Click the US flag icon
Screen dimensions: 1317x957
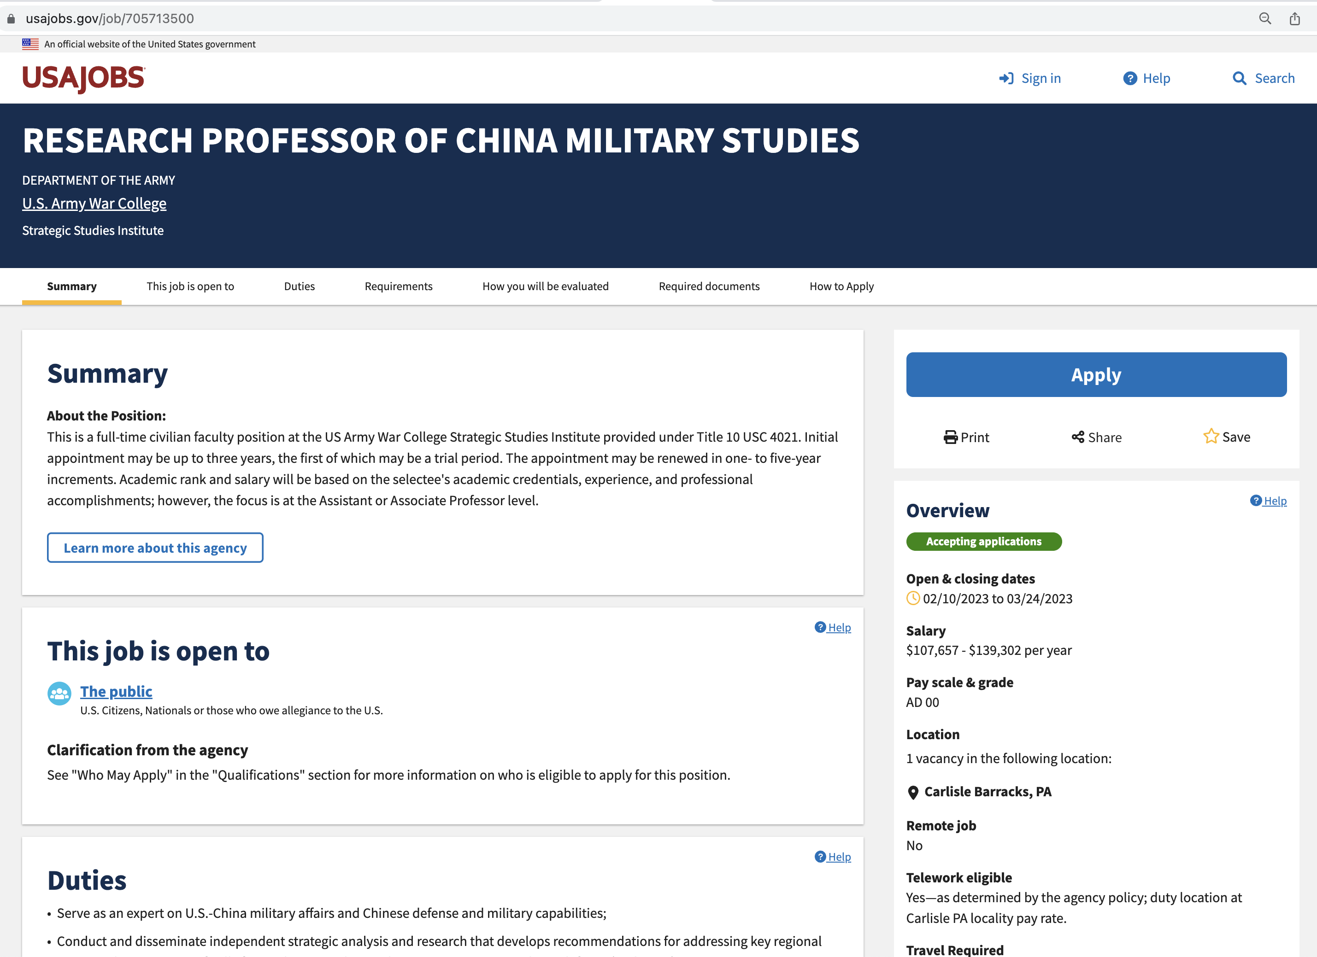[x=30, y=44]
